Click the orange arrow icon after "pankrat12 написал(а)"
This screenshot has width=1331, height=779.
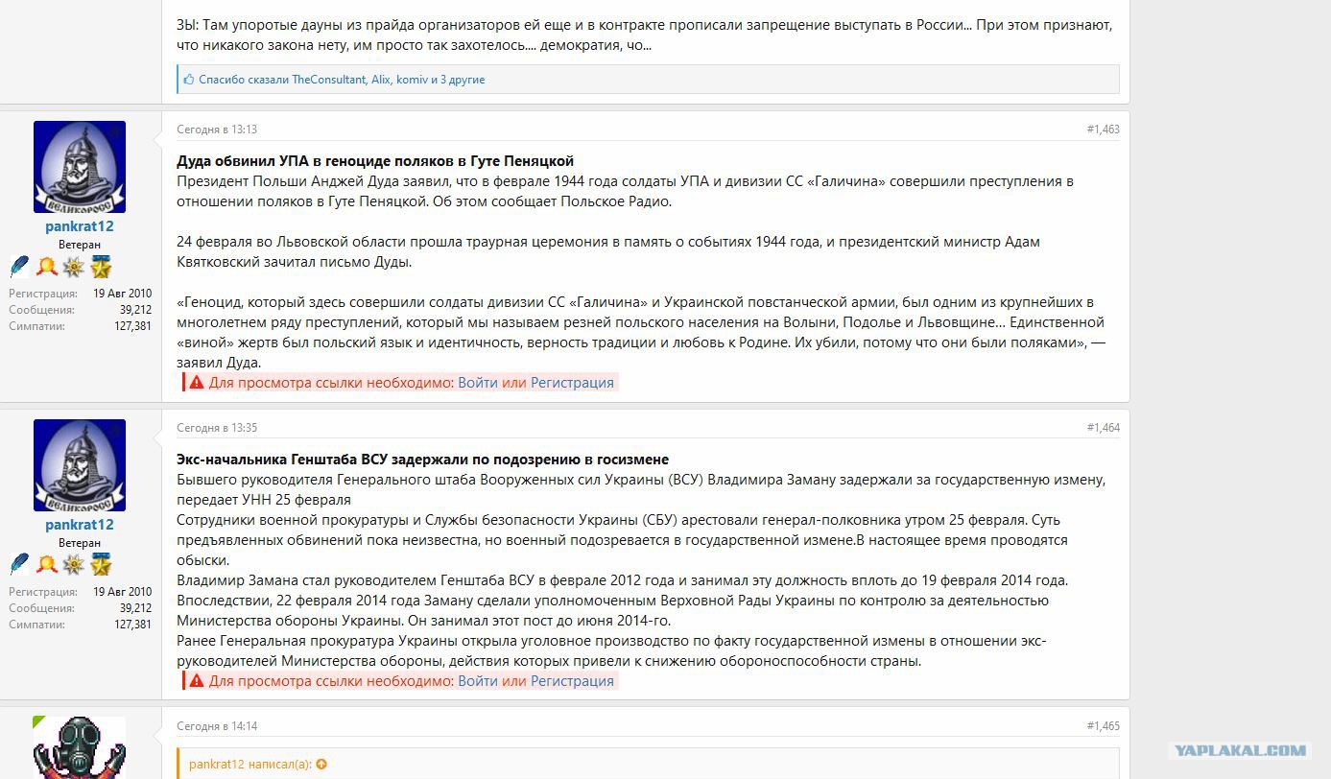coord(321,765)
